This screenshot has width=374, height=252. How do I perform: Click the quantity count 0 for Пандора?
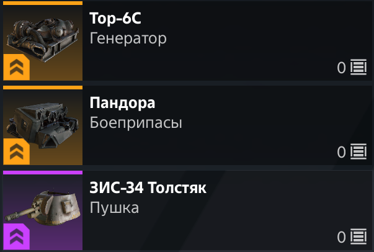click(x=341, y=152)
